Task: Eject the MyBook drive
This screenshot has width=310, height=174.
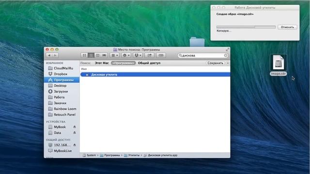Action: tap(75, 127)
